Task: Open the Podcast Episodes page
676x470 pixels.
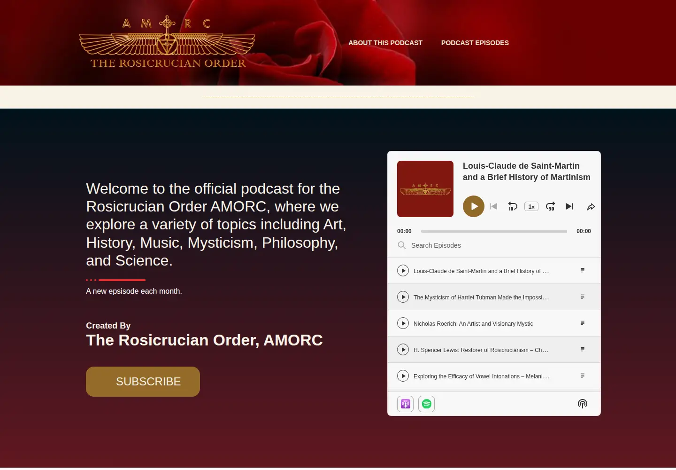Action: tap(475, 43)
